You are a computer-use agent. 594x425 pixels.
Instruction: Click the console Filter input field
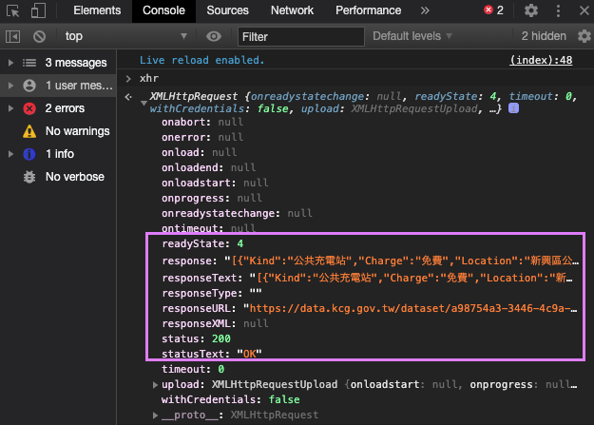pyautogui.click(x=299, y=36)
